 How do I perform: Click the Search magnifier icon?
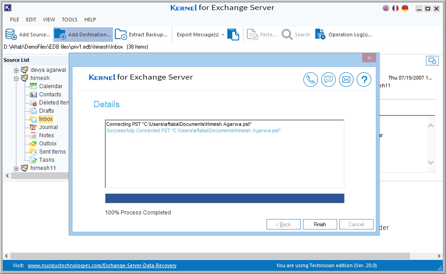click(287, 35)
